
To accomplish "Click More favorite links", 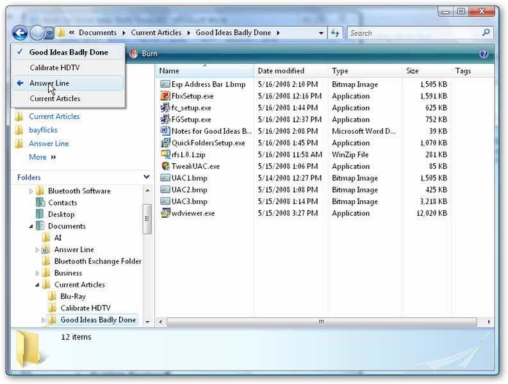I will (42, 157).
